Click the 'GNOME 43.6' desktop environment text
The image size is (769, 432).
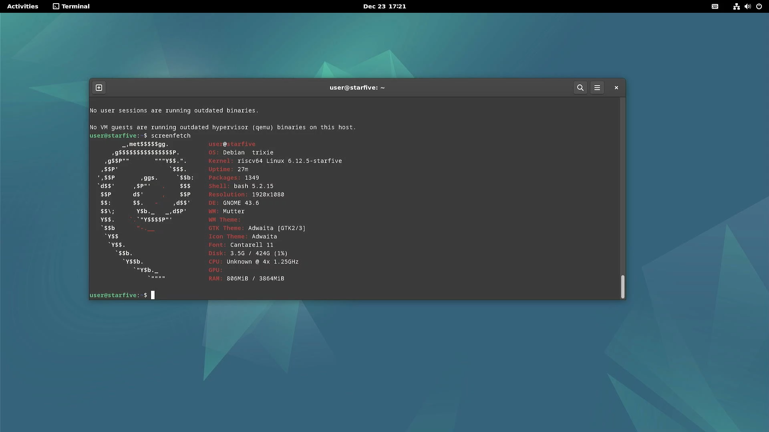tap(241, 203)
